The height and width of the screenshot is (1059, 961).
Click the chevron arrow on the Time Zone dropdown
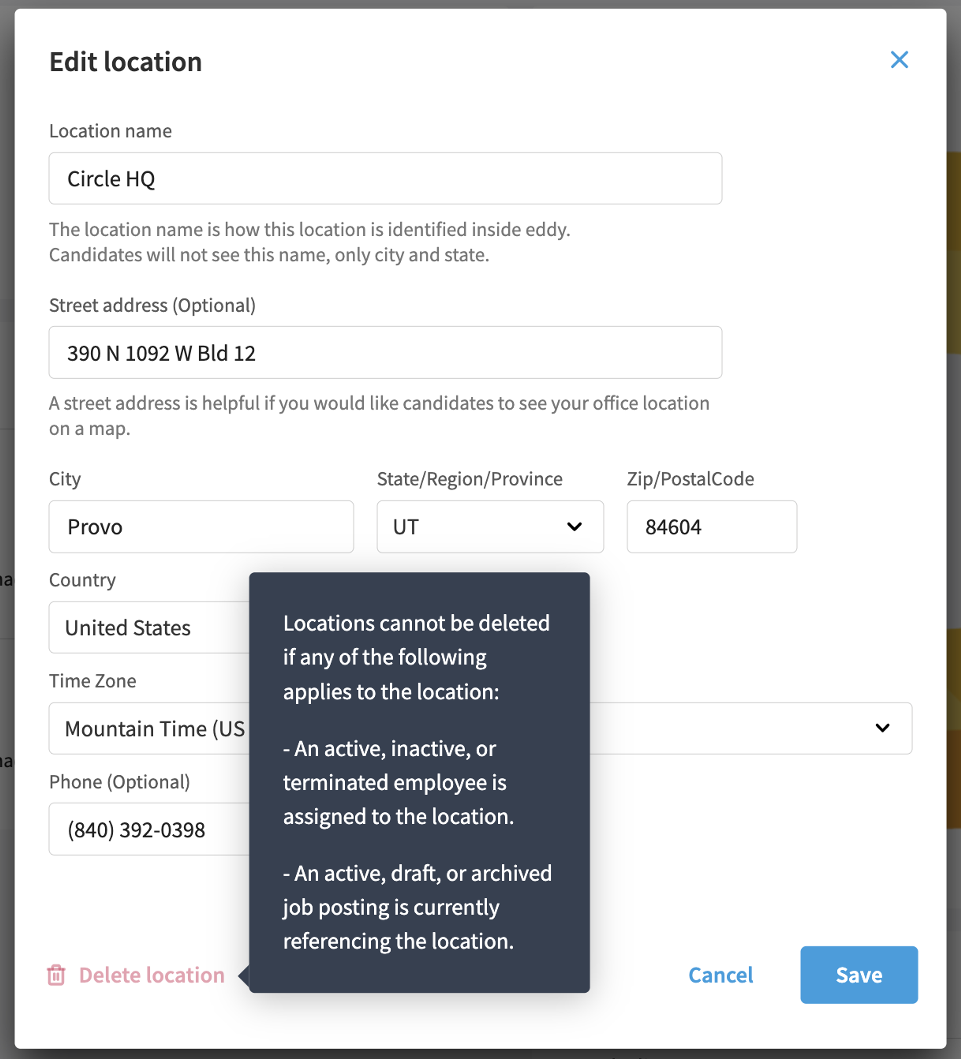click(882, 728)
